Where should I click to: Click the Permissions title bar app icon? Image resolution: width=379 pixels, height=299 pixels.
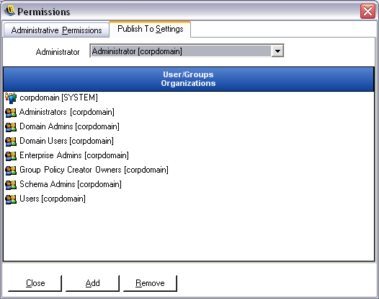[9, 11]
